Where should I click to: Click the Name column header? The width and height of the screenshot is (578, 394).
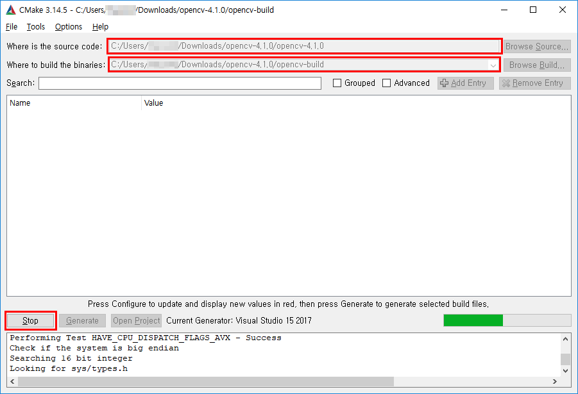(74, 103)
